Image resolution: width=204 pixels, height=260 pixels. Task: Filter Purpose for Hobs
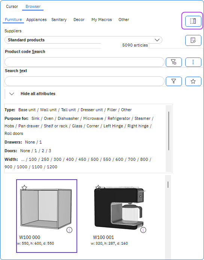tap(9, 126)
